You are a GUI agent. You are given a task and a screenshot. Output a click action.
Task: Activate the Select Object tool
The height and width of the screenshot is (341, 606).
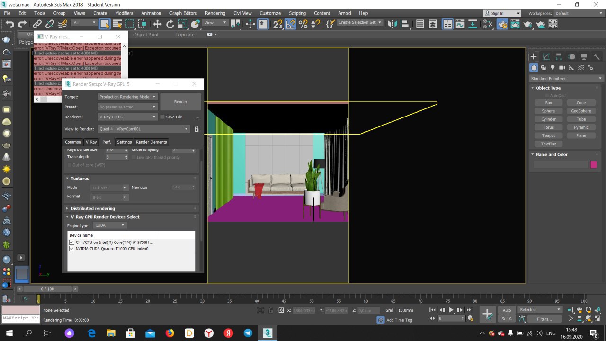(105, 24)
